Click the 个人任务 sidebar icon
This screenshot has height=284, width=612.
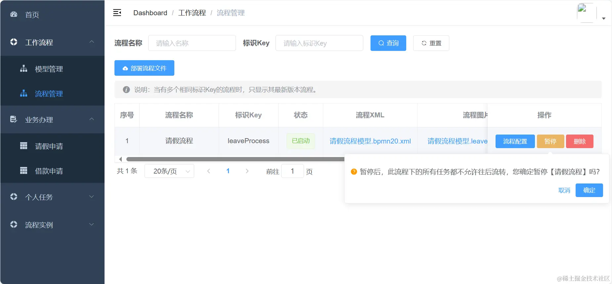(x=14, y=197)
